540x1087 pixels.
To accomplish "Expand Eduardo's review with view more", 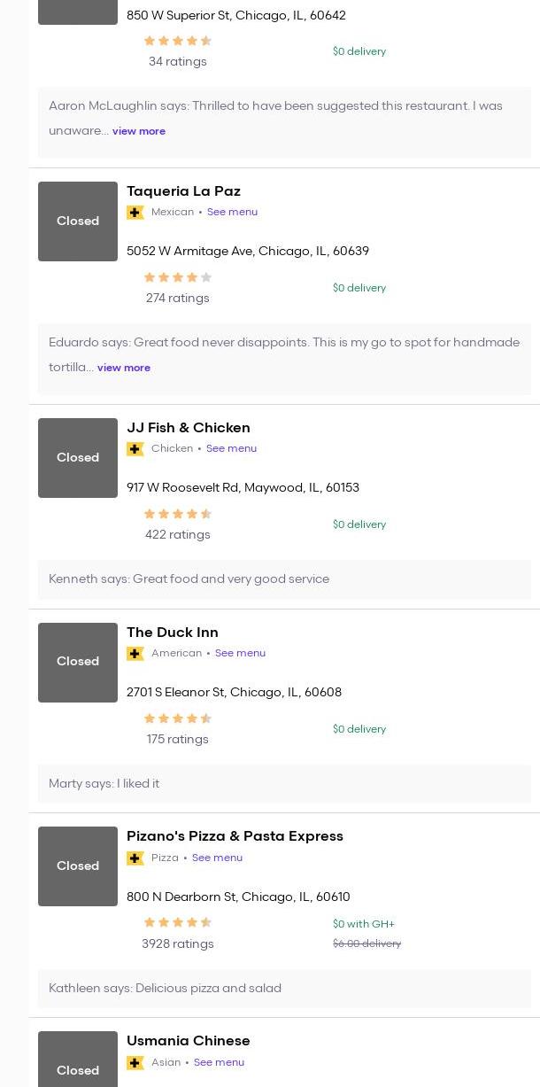I will (x=124, y=368).
